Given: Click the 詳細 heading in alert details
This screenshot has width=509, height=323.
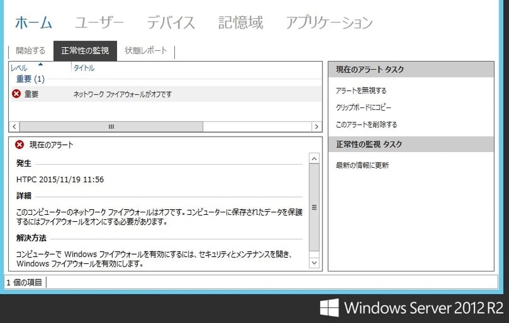Looking at the screenshot, I should click(24, 196).
